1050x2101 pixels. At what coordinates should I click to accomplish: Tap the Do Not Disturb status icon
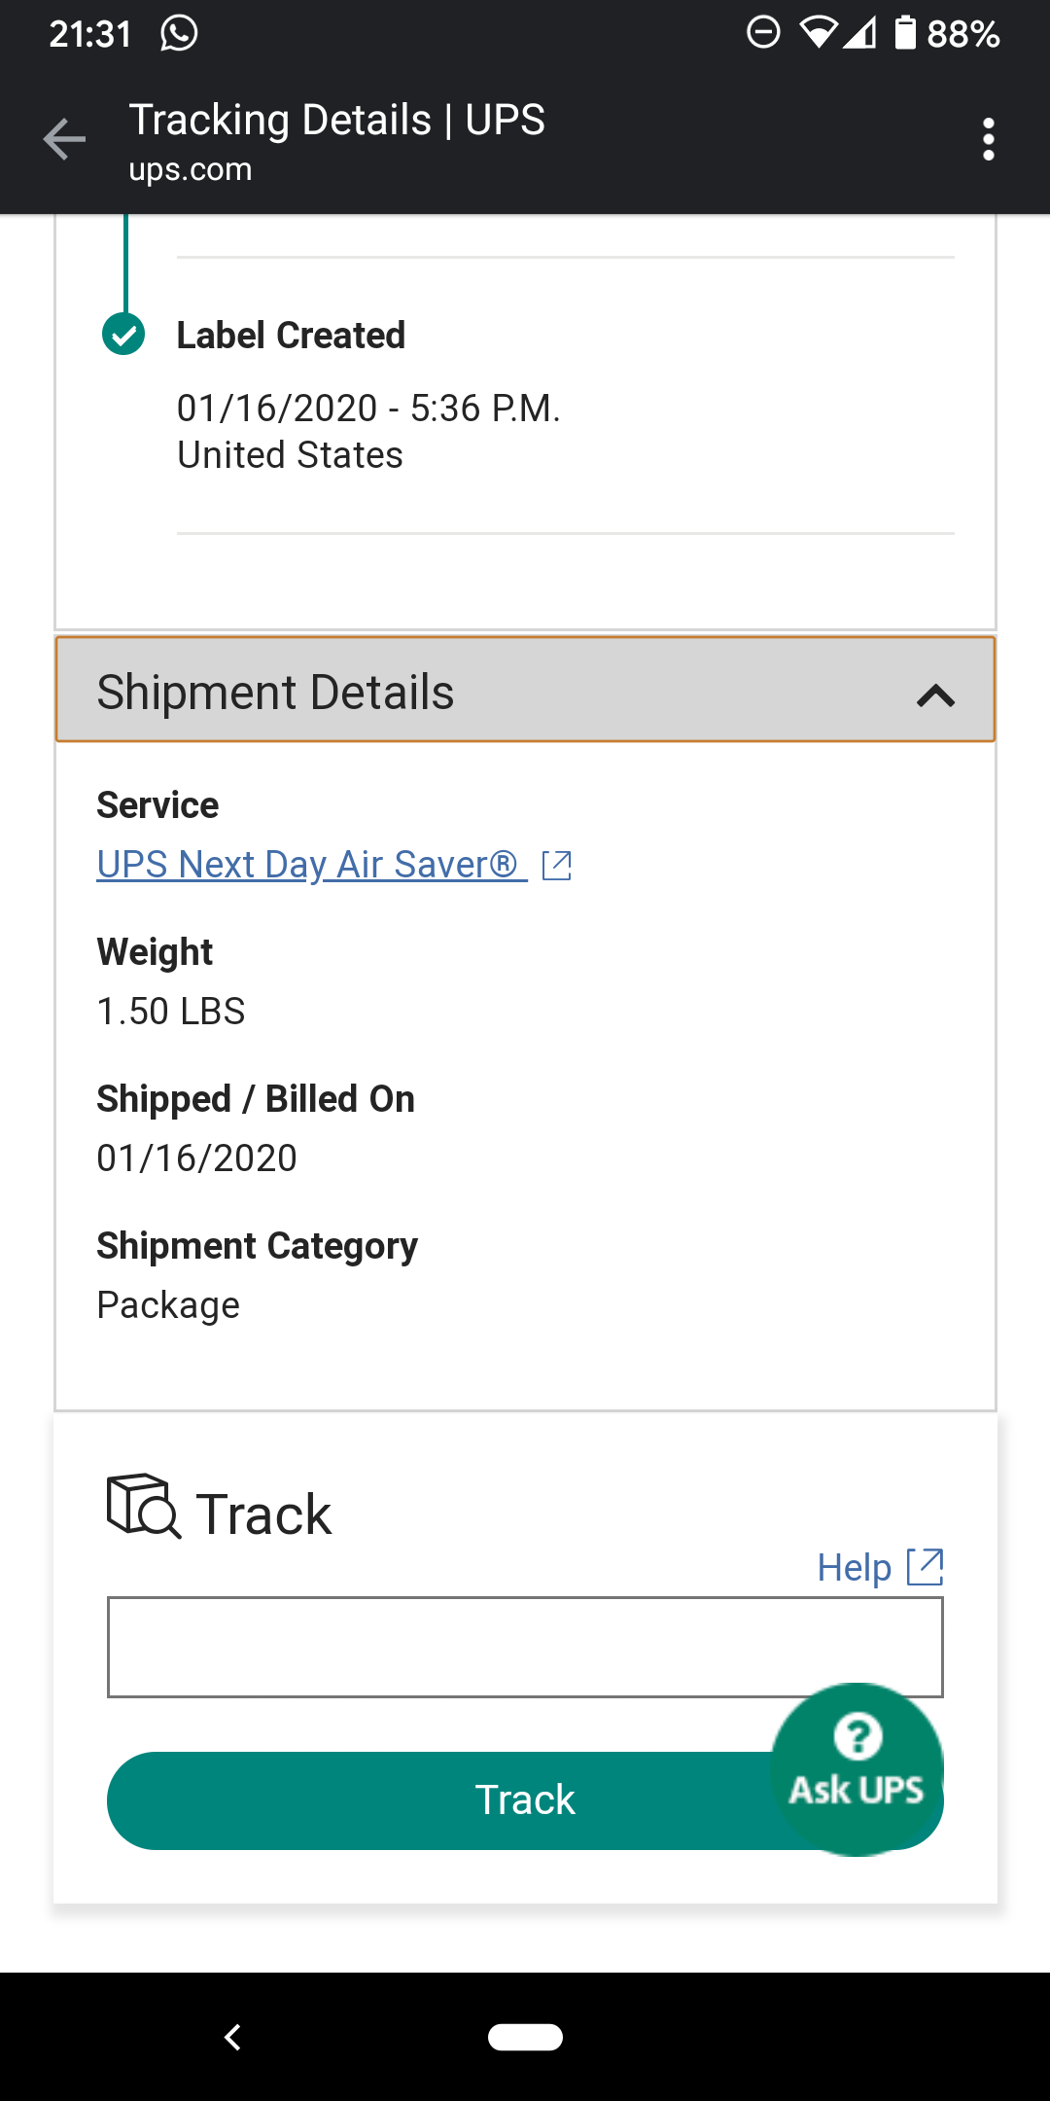[x=763, y=33]
